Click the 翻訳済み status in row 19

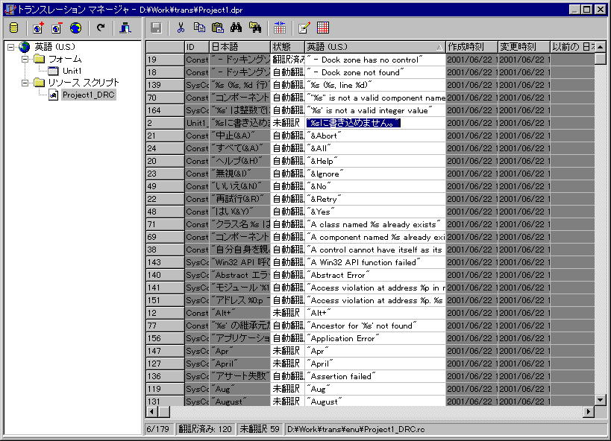coord(287,60)
